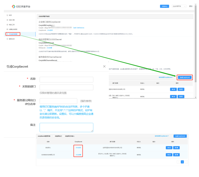Screen dimensions: 199x177
Task: Open the 服务支持 sidebar item
Action: [x=12, y=39]
